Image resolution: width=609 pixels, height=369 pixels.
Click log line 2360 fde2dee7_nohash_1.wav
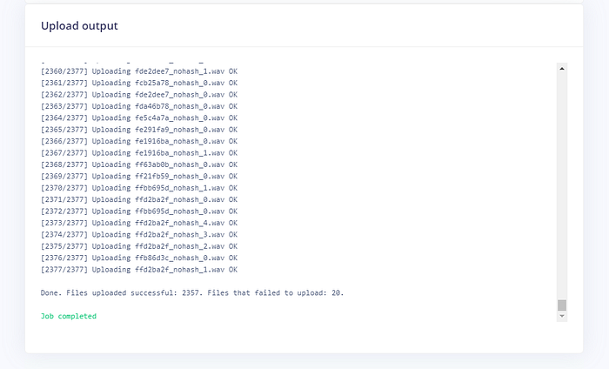(139, 71)
